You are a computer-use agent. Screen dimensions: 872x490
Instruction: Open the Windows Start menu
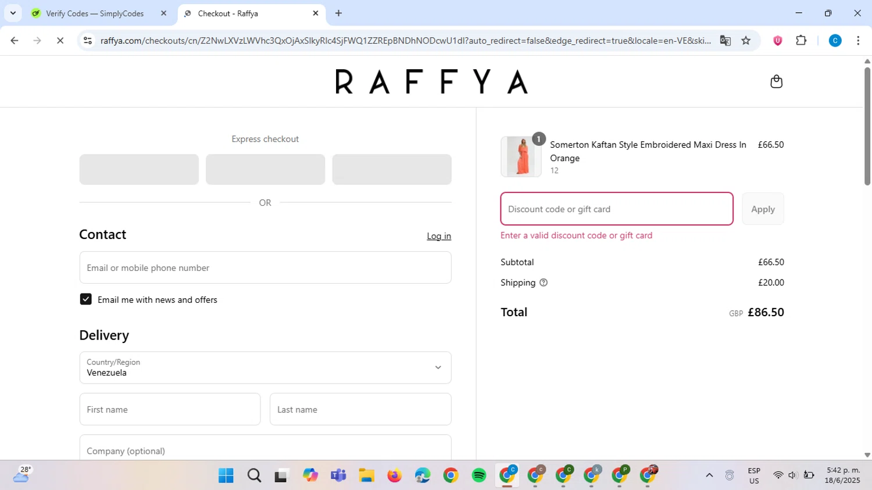point(226,475)
